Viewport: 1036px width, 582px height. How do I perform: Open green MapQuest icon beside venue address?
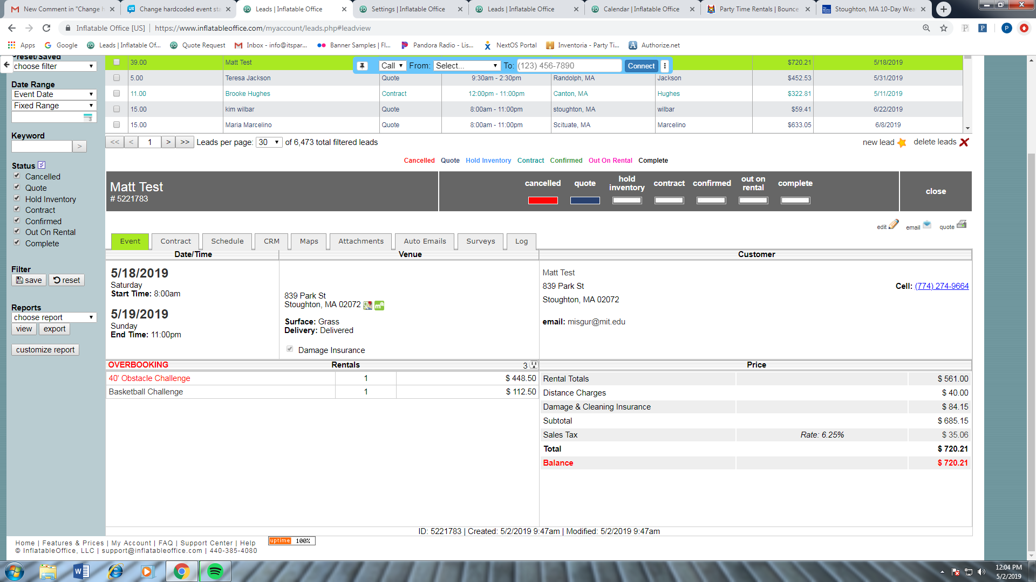(x=379, y=306)
